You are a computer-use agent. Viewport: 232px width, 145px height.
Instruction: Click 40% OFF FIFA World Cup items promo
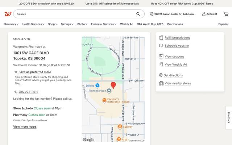click(x=182, y=4)
